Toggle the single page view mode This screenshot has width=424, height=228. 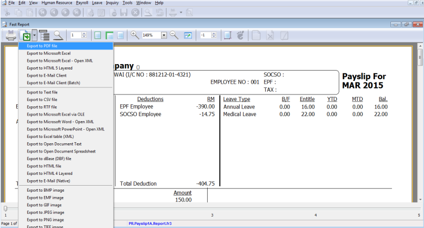click(98, 35)
